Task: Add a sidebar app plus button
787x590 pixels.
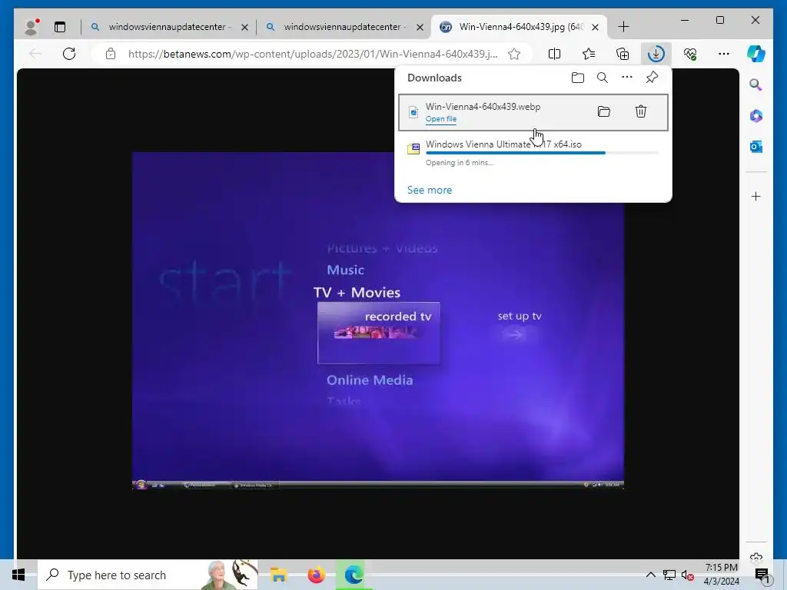Action: tap(756, 196)
